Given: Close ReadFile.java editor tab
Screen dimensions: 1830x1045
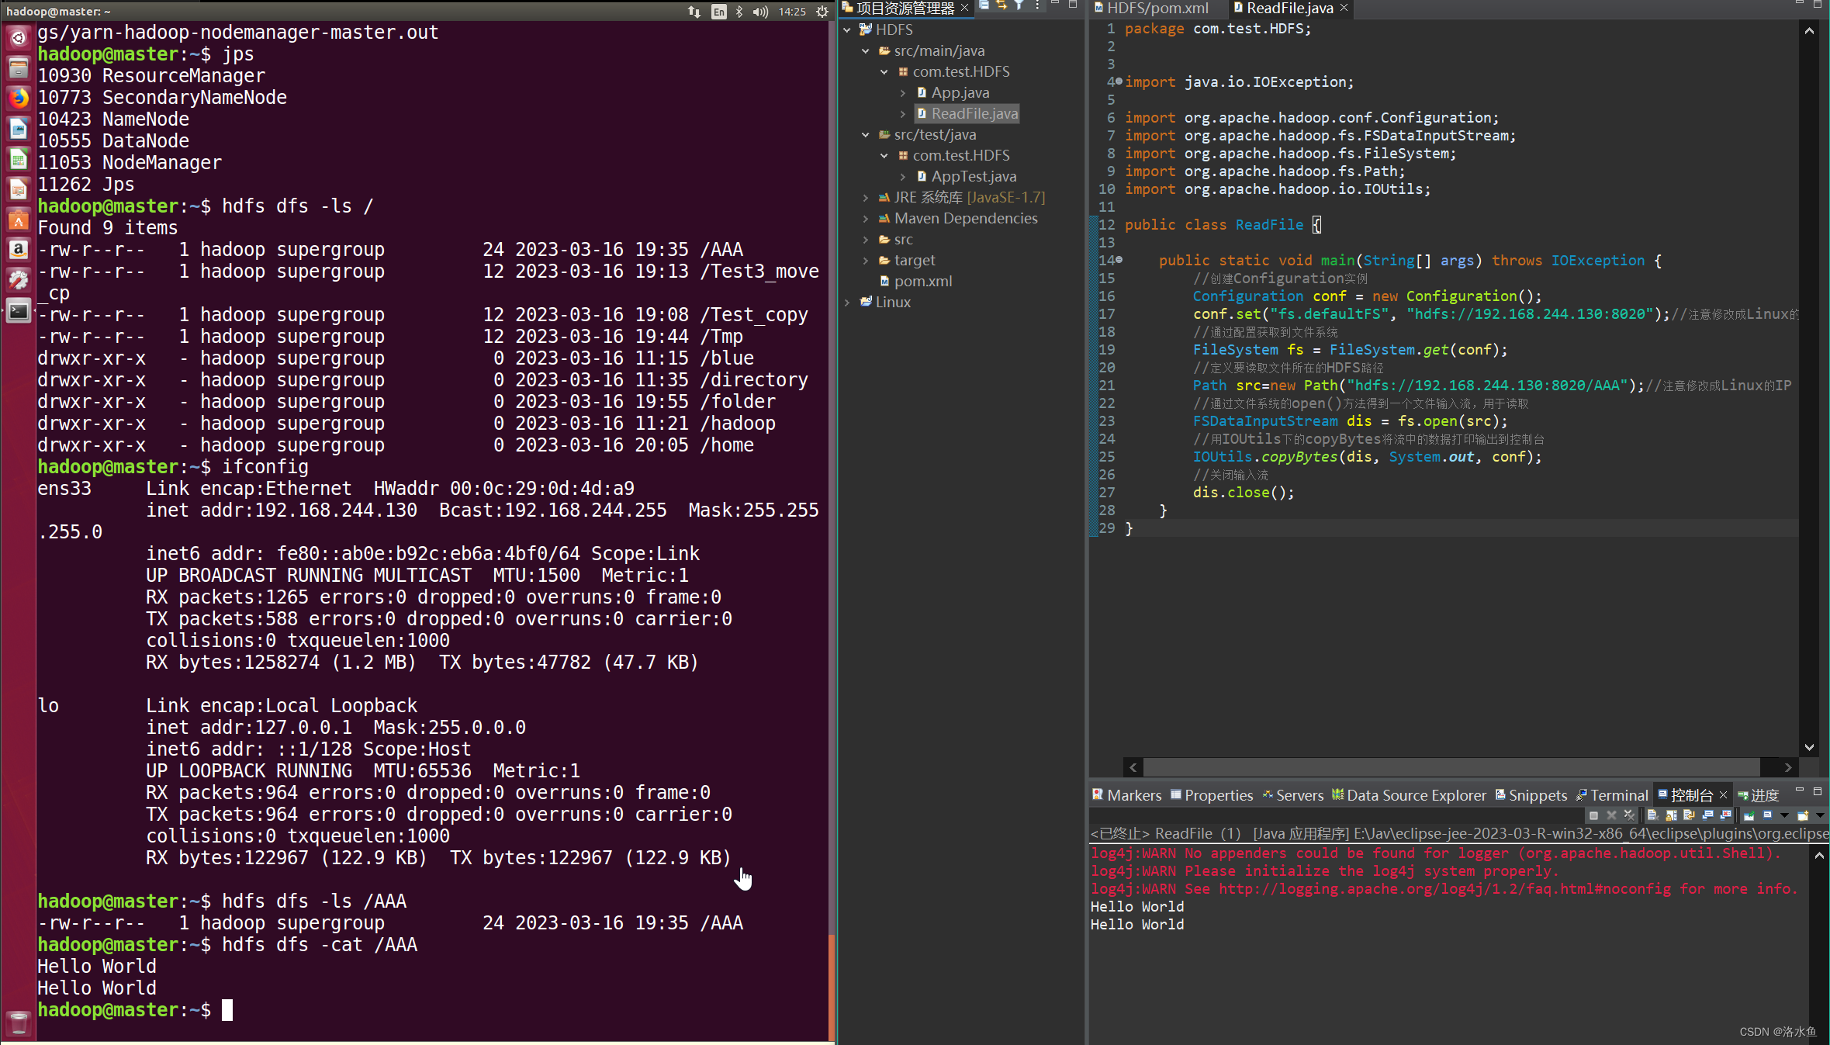Looking at the screenshot, I should click(x=1344, y=8).
